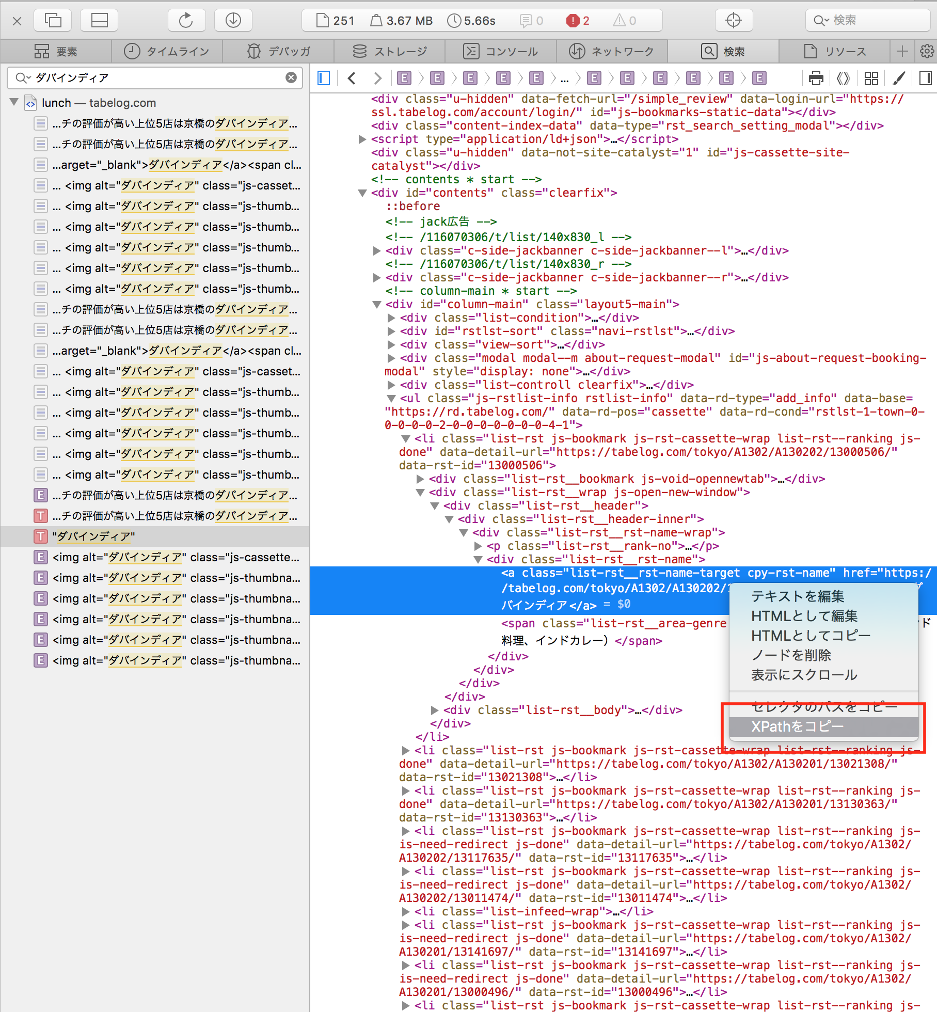Add a new tab with the plus icon
This screenshot has width=937, height=1012.
[x=902, y=51]
